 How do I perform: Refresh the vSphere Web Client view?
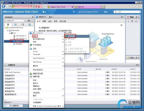(74, 12)
